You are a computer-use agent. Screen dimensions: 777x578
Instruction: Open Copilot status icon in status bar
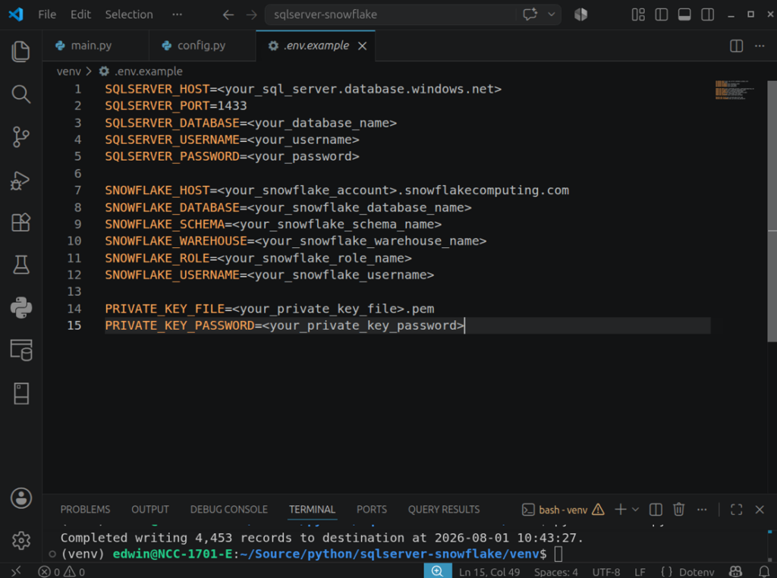(x=736, y=572)
